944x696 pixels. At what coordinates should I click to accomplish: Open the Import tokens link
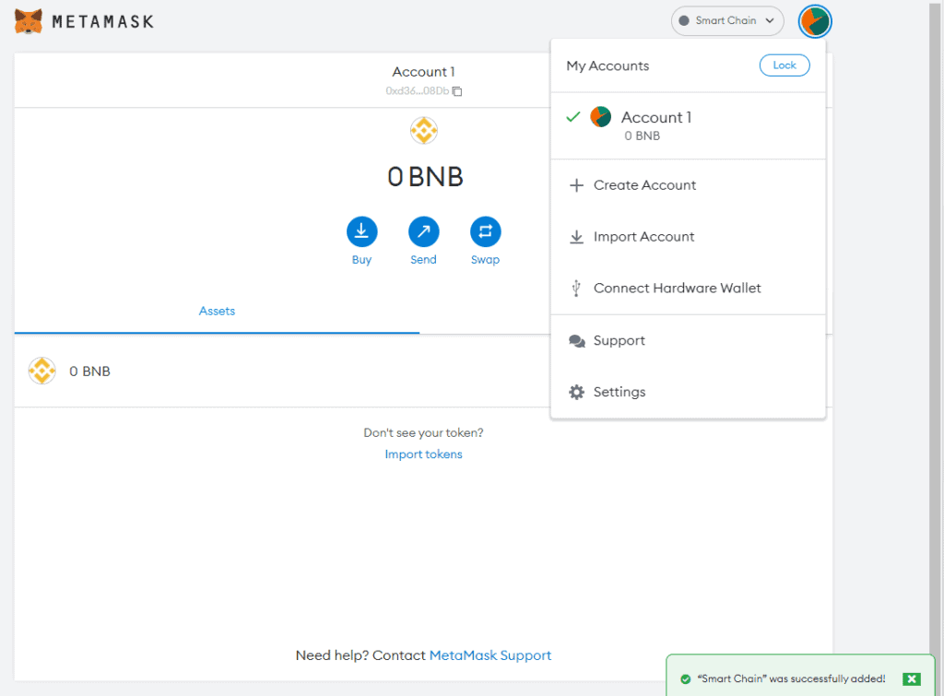pos(424,454)
